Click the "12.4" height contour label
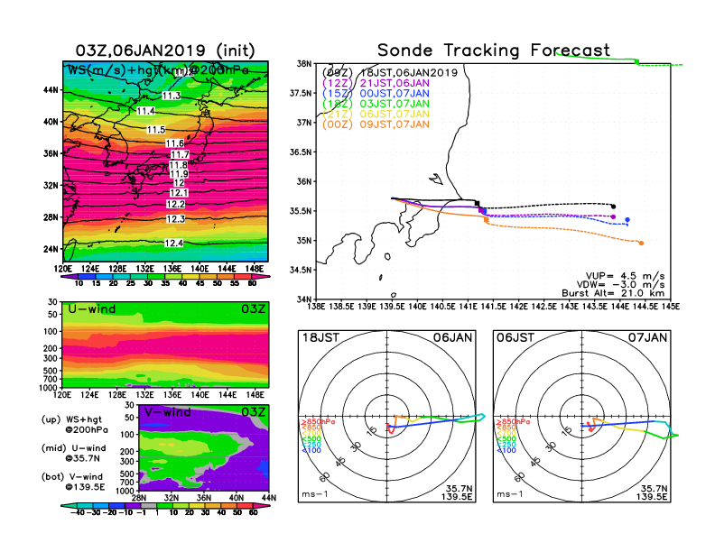This screenshot has width=715, height=552. point(173,244)
